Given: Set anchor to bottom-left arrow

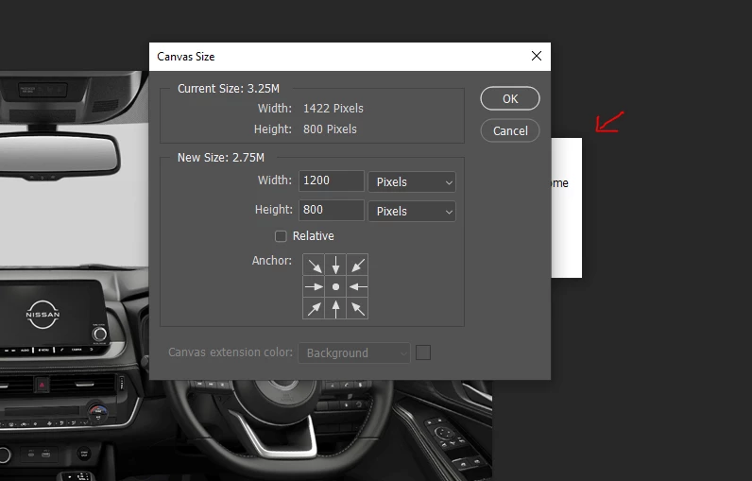Looking at the screenshot, I should [x=314, y=308].
